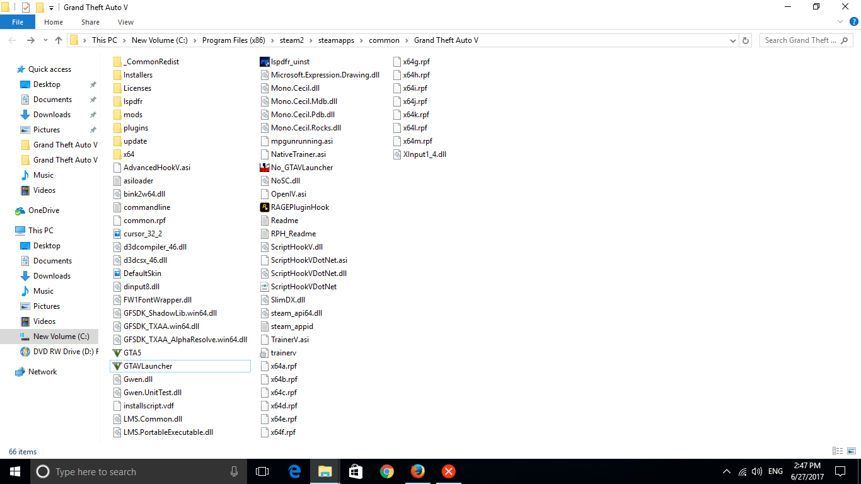Select the mods folder icon
861x484 pixels.
click(x=117, y=115)
